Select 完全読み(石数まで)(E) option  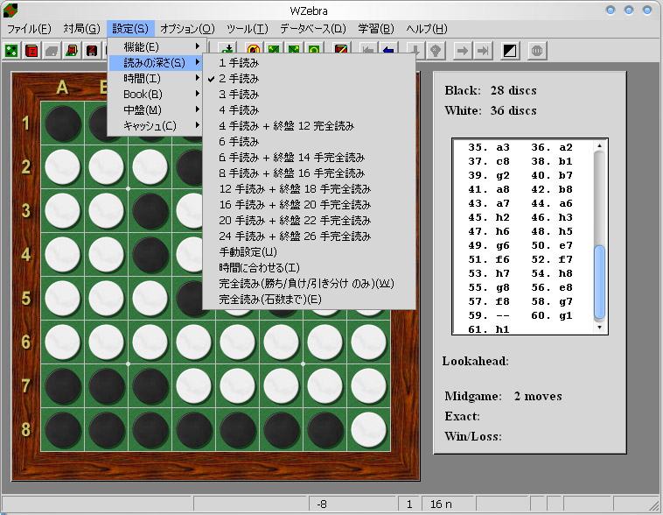pyautogui.click(x=309, y=299)
